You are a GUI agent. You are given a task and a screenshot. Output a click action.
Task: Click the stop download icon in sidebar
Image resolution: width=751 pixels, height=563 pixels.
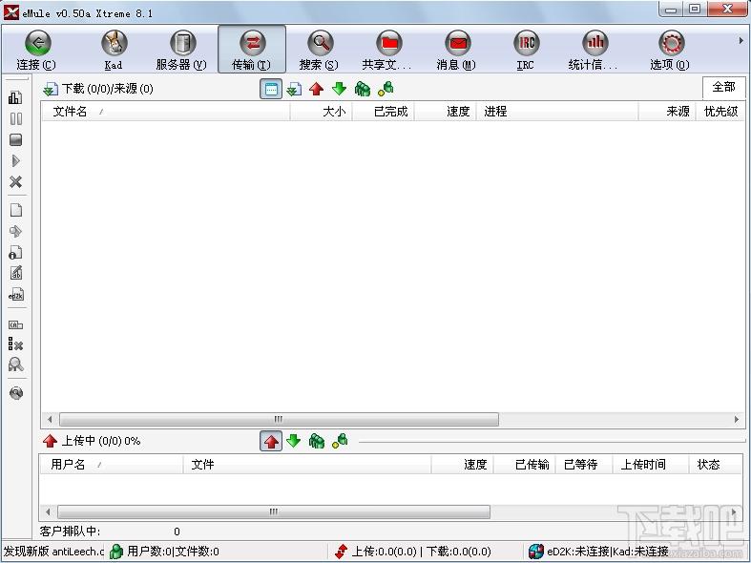click(16, 139)
